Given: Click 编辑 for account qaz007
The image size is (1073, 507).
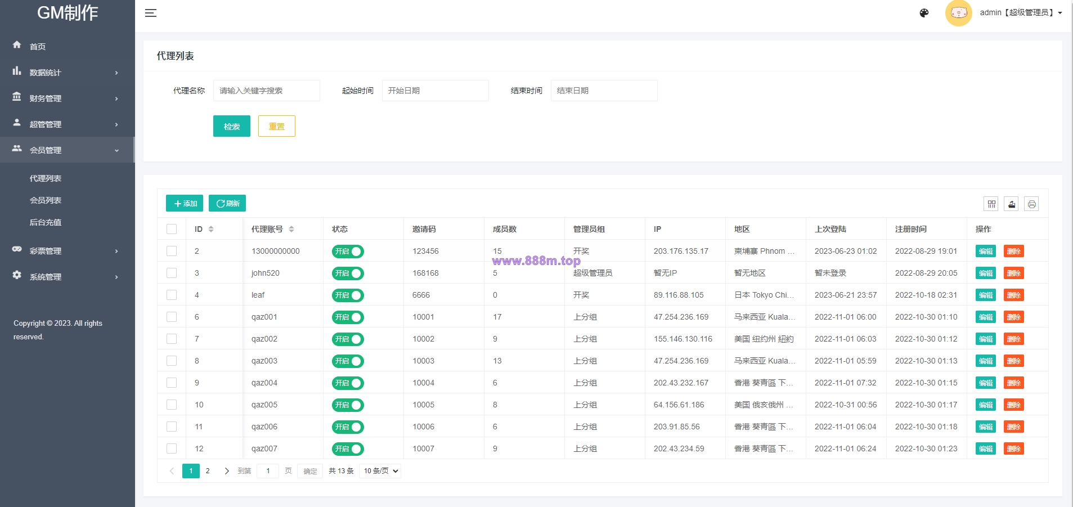Looking at the screenshot, I should pyautogui.click(x=986, y=448).
